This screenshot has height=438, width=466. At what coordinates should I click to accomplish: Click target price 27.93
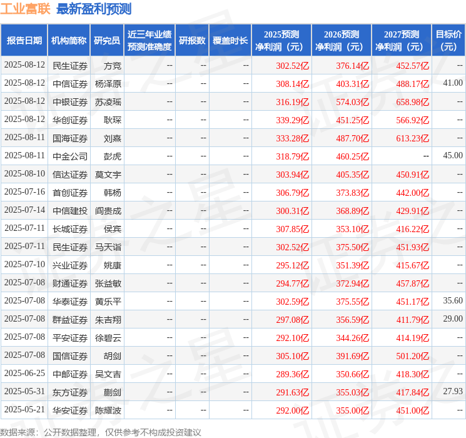click(453, 391)
